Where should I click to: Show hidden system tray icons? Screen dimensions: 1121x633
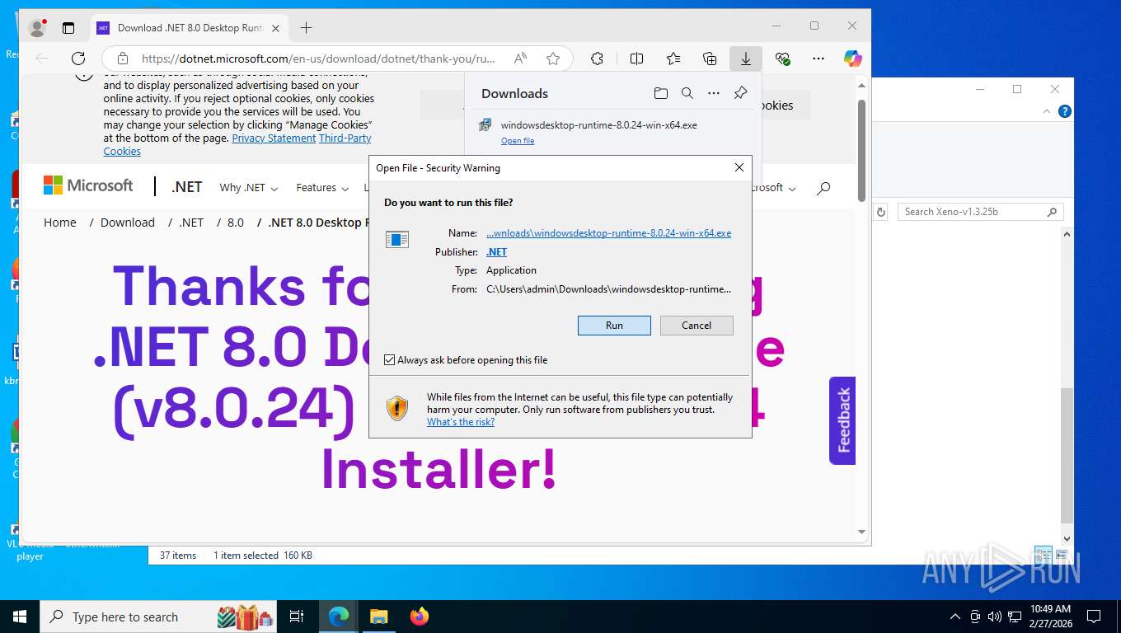955,617
